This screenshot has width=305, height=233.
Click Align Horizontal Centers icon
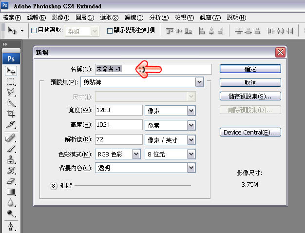pyautogui.click(x=211, y=31)
